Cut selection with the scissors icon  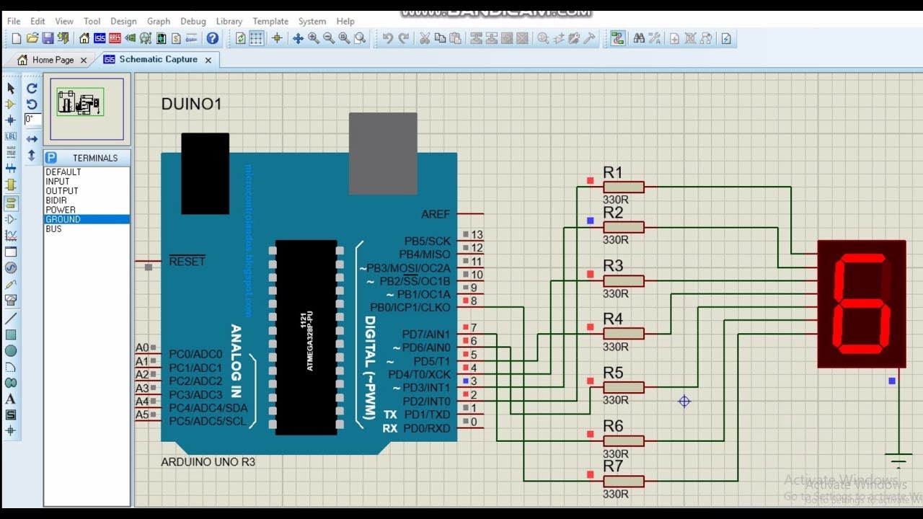(425, 38)
